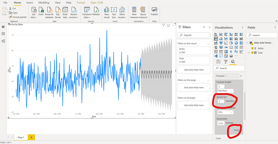
Task: Select the matrix visual
Action: 226,52
